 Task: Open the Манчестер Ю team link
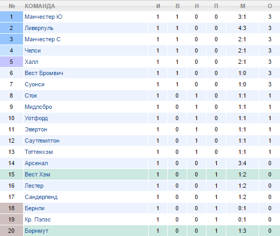[43, 17]
